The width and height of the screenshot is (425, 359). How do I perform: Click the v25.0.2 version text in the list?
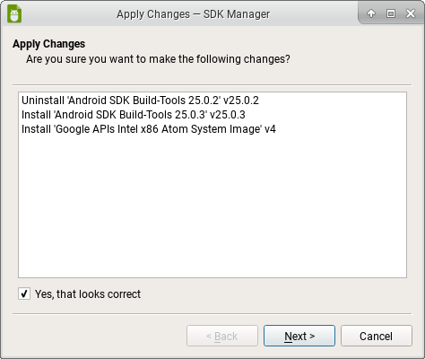tap(241, 101)
